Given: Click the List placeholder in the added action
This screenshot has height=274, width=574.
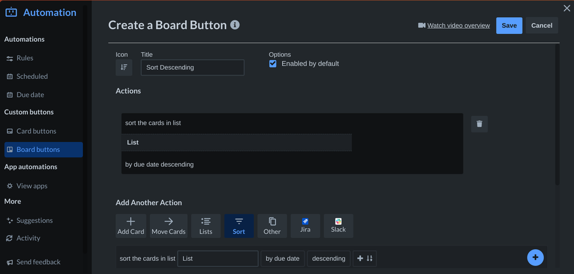Looking at the screenshot, I should click(237, 143).
